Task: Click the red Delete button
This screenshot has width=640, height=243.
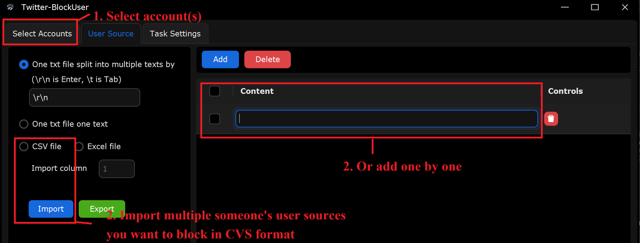Action: pyautogui.click(x=268, y=59)
